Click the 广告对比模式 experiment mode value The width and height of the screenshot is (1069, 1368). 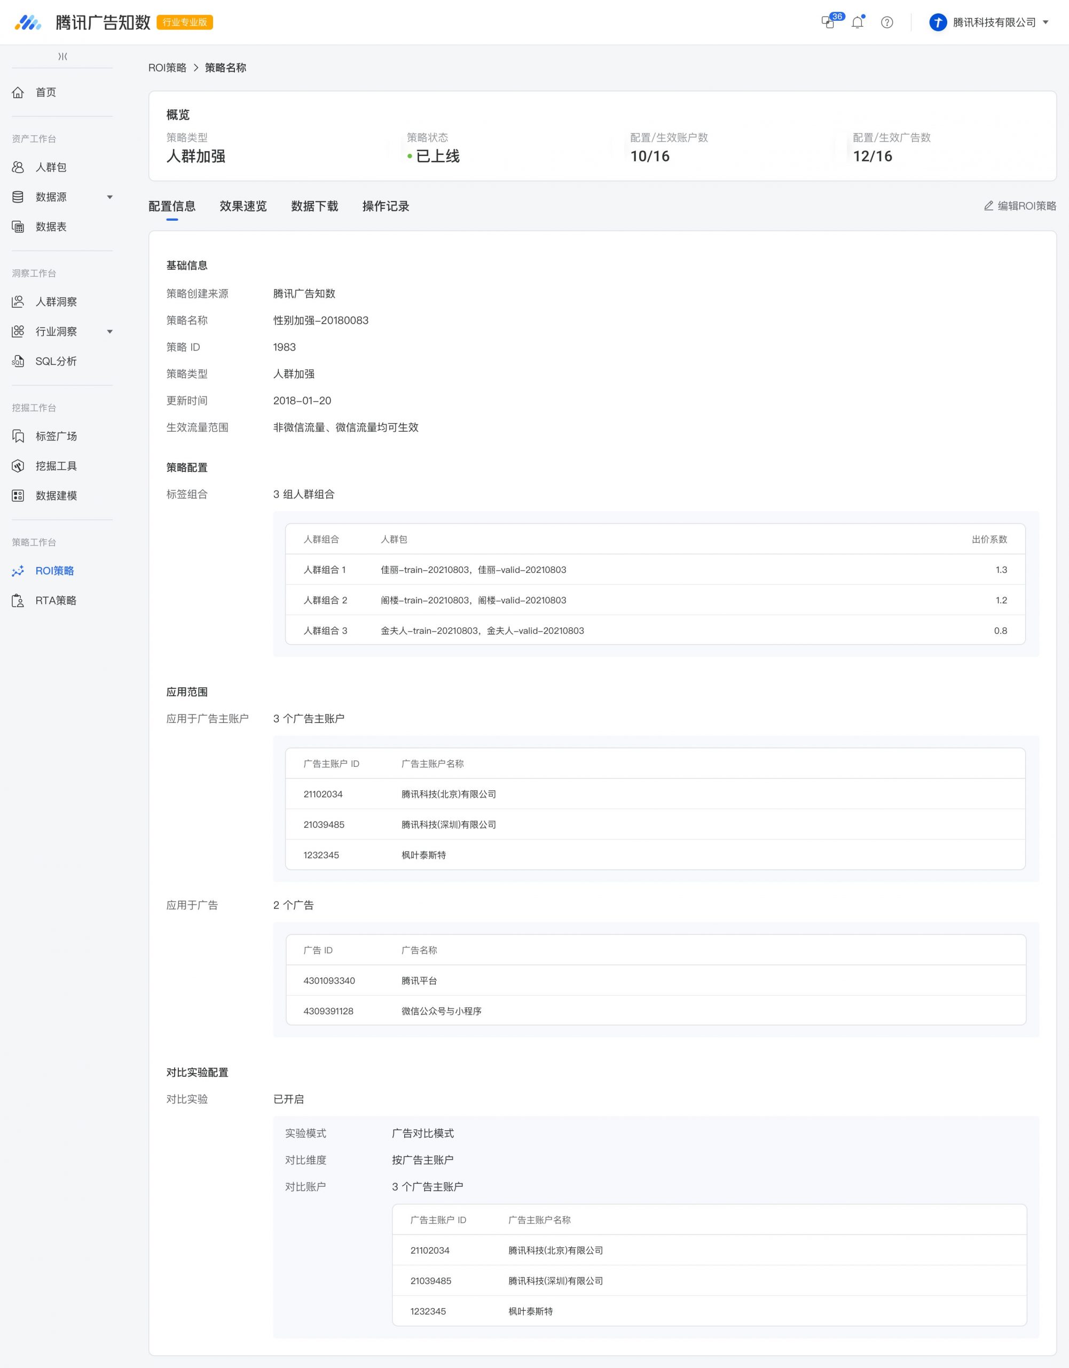tap(423, 1134)
